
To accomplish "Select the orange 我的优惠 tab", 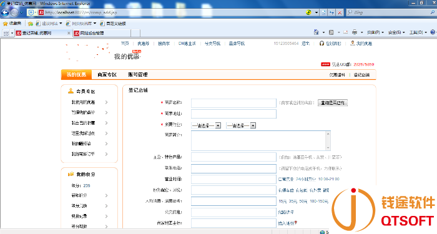I will tap(76, 75).
